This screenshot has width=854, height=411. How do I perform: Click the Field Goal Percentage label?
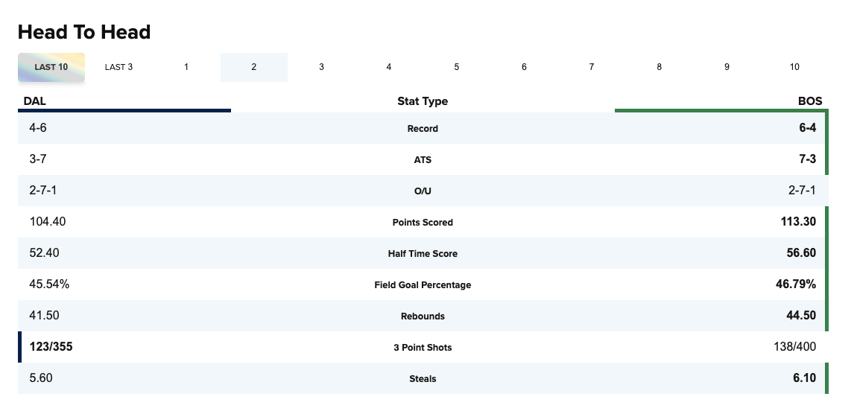(423, 285)
